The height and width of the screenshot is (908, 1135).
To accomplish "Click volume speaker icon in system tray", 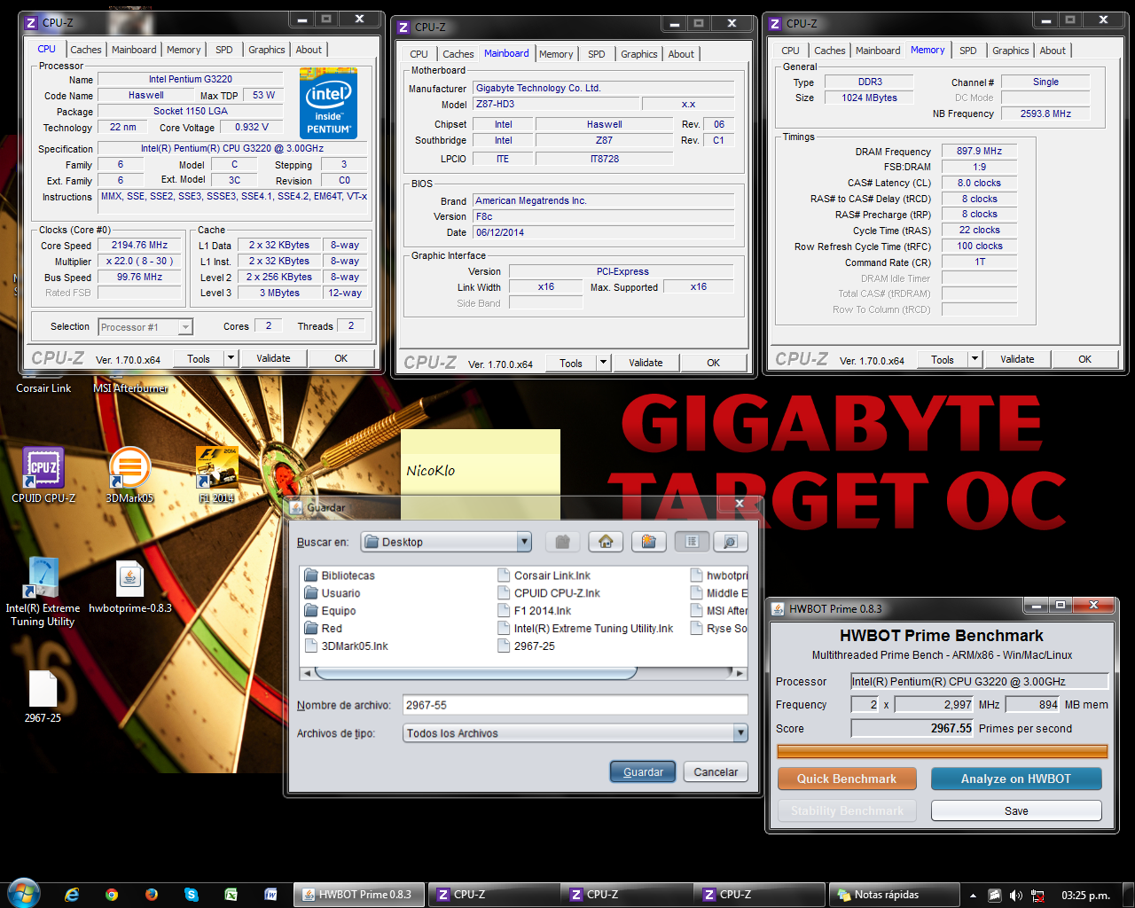I will tap(1016, 896).
